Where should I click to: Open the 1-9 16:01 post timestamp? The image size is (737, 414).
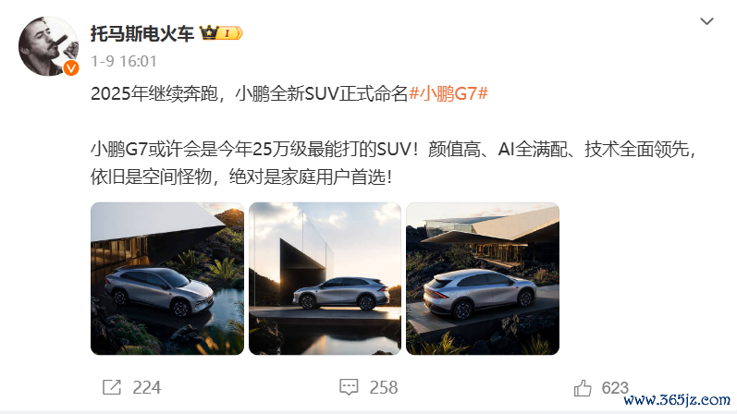[x=124, y=61]
